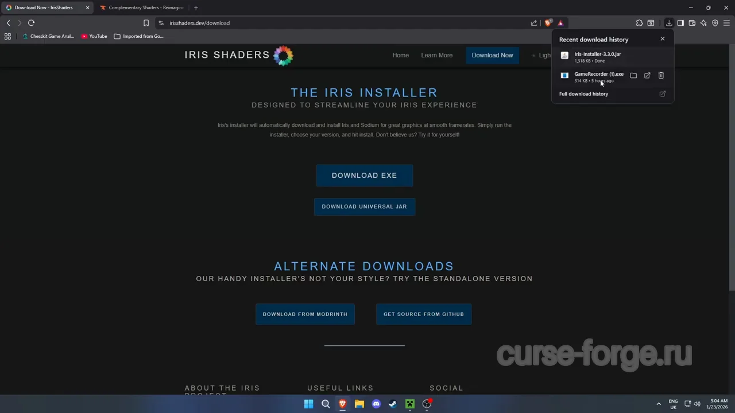This screenshot has height=413, width=735.
Task: Open the YouTube bookmark
Action: 94,36
